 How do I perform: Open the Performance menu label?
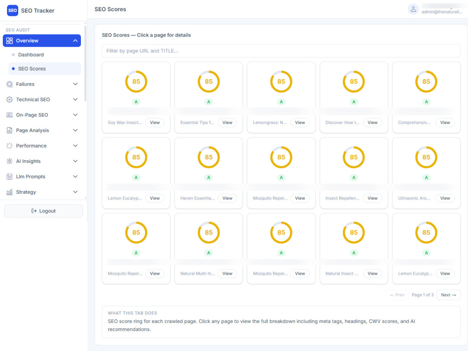click(31, 146)
